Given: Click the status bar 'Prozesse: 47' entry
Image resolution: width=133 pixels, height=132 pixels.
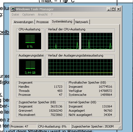Looking at the screenshot, I should [24, 126].
